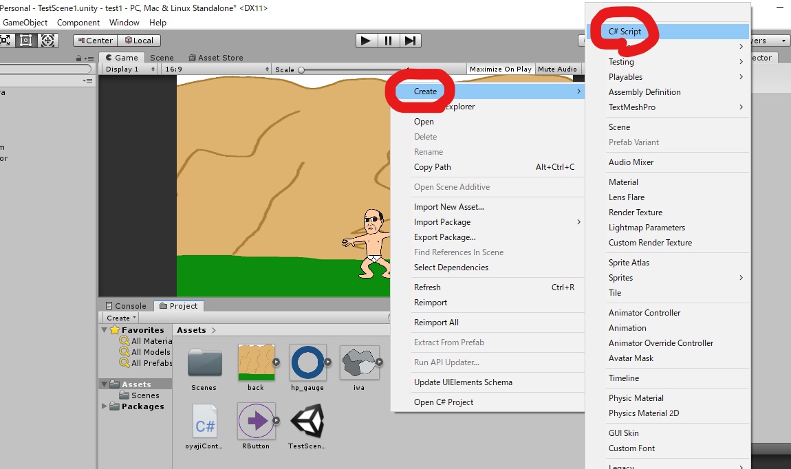This screenshot has width=791, height=469.
Task: Click Refresh in the context menu
Action: [x=487, y=287]
